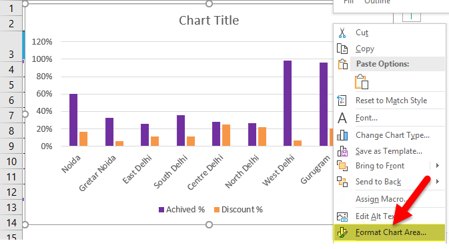The image size is (449, 249).
Task: Click the Bring to Front icon
Action: [x=342, y=166]
